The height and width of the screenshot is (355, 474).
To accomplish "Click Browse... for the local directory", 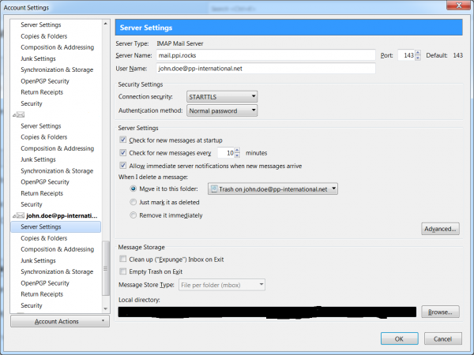I will [x=440, y=312].
